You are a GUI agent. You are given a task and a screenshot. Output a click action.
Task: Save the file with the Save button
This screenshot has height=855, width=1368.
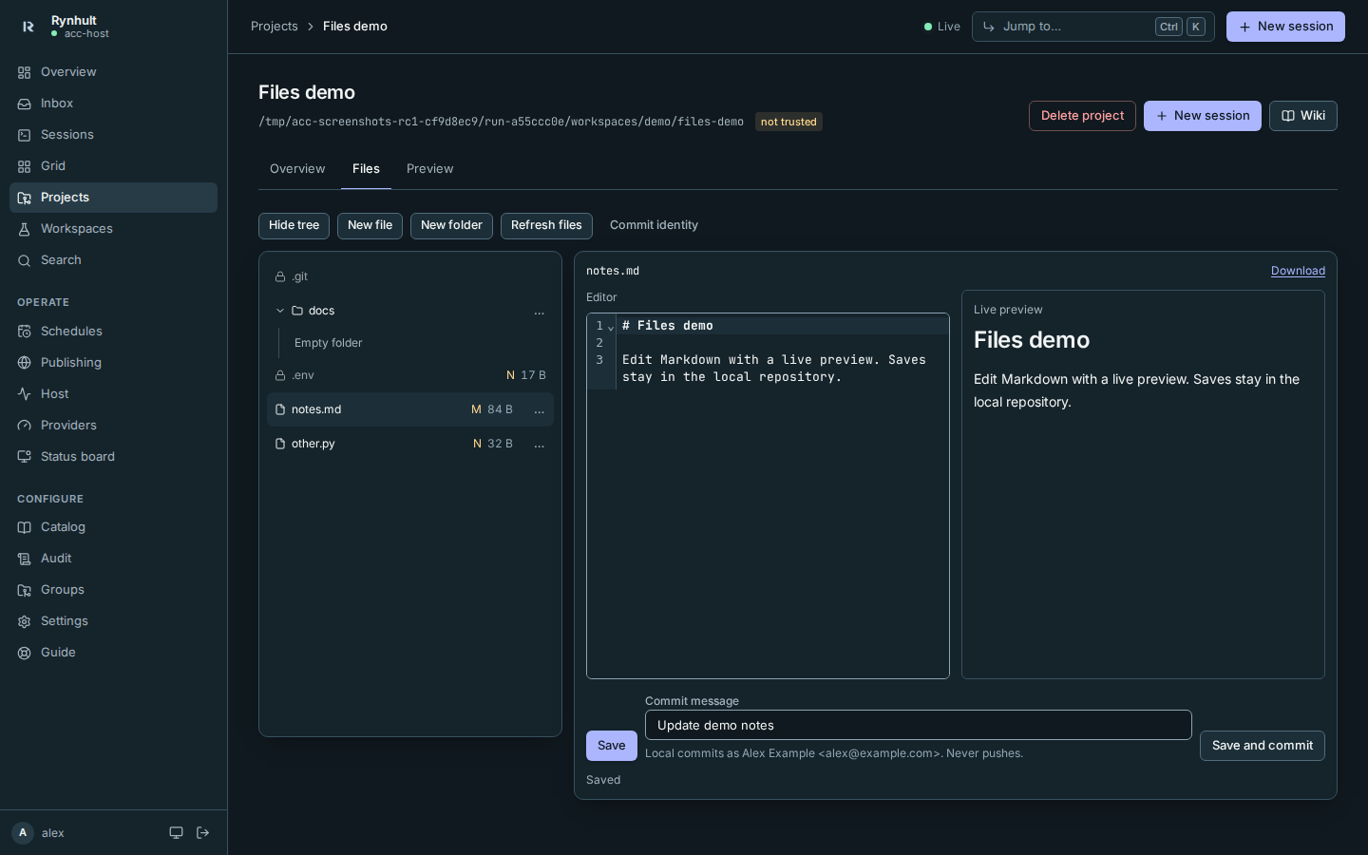612,746
